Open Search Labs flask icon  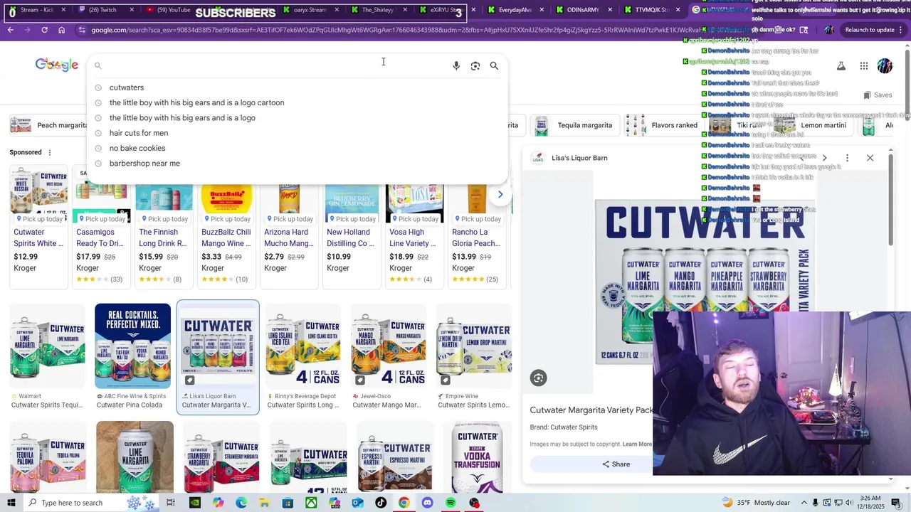(x=841, y=66)
